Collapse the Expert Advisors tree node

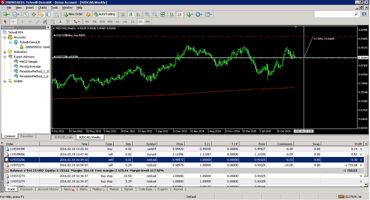5,57
